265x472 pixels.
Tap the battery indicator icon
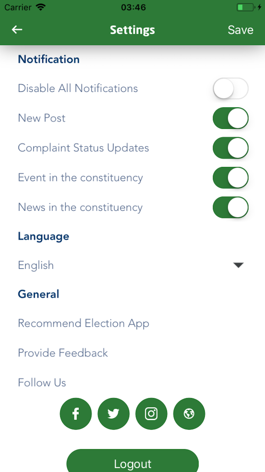click(x=246, y=7)
